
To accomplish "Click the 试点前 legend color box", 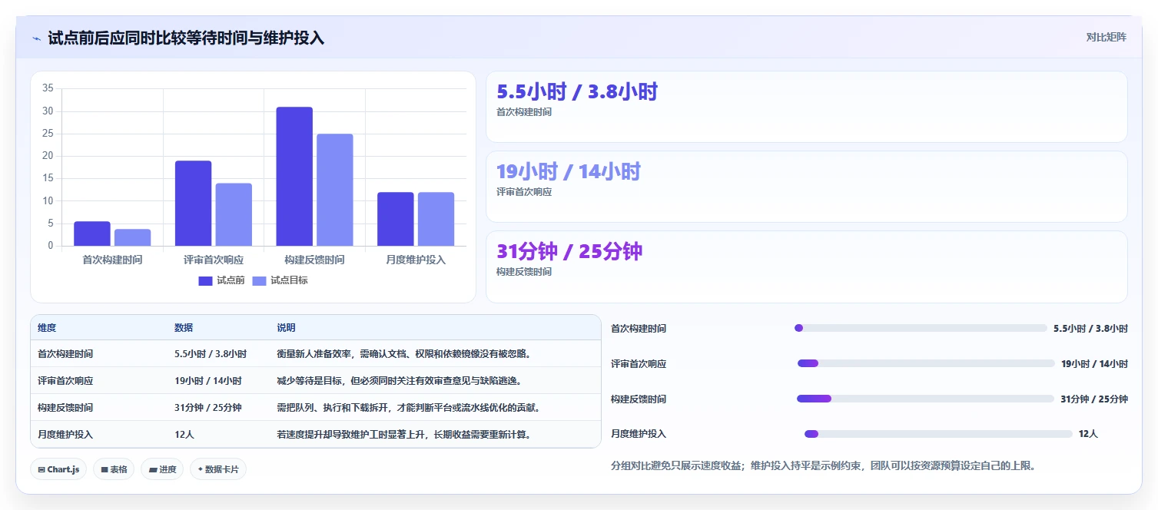I will point(205,280).
